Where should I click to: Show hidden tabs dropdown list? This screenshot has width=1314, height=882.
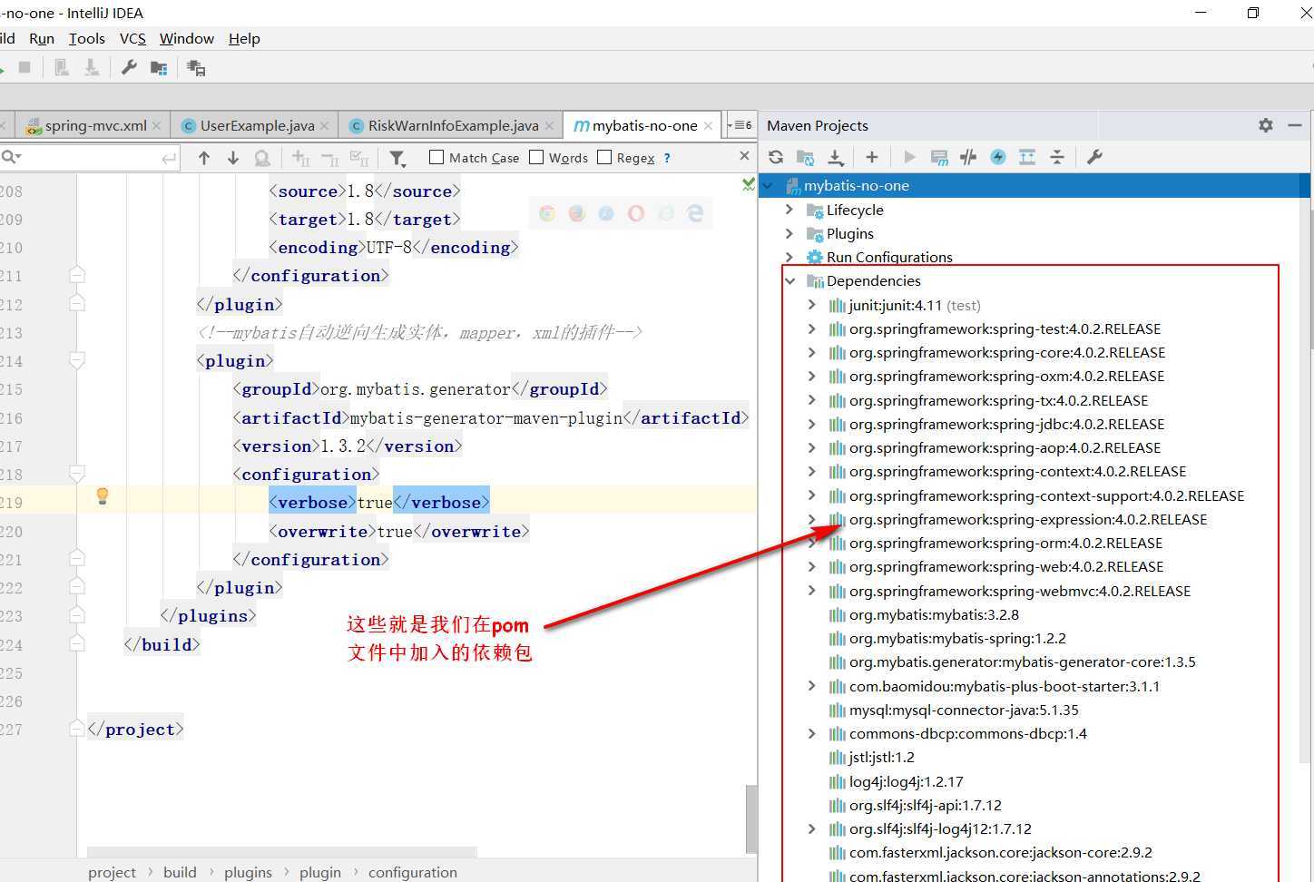pos(740,125)
